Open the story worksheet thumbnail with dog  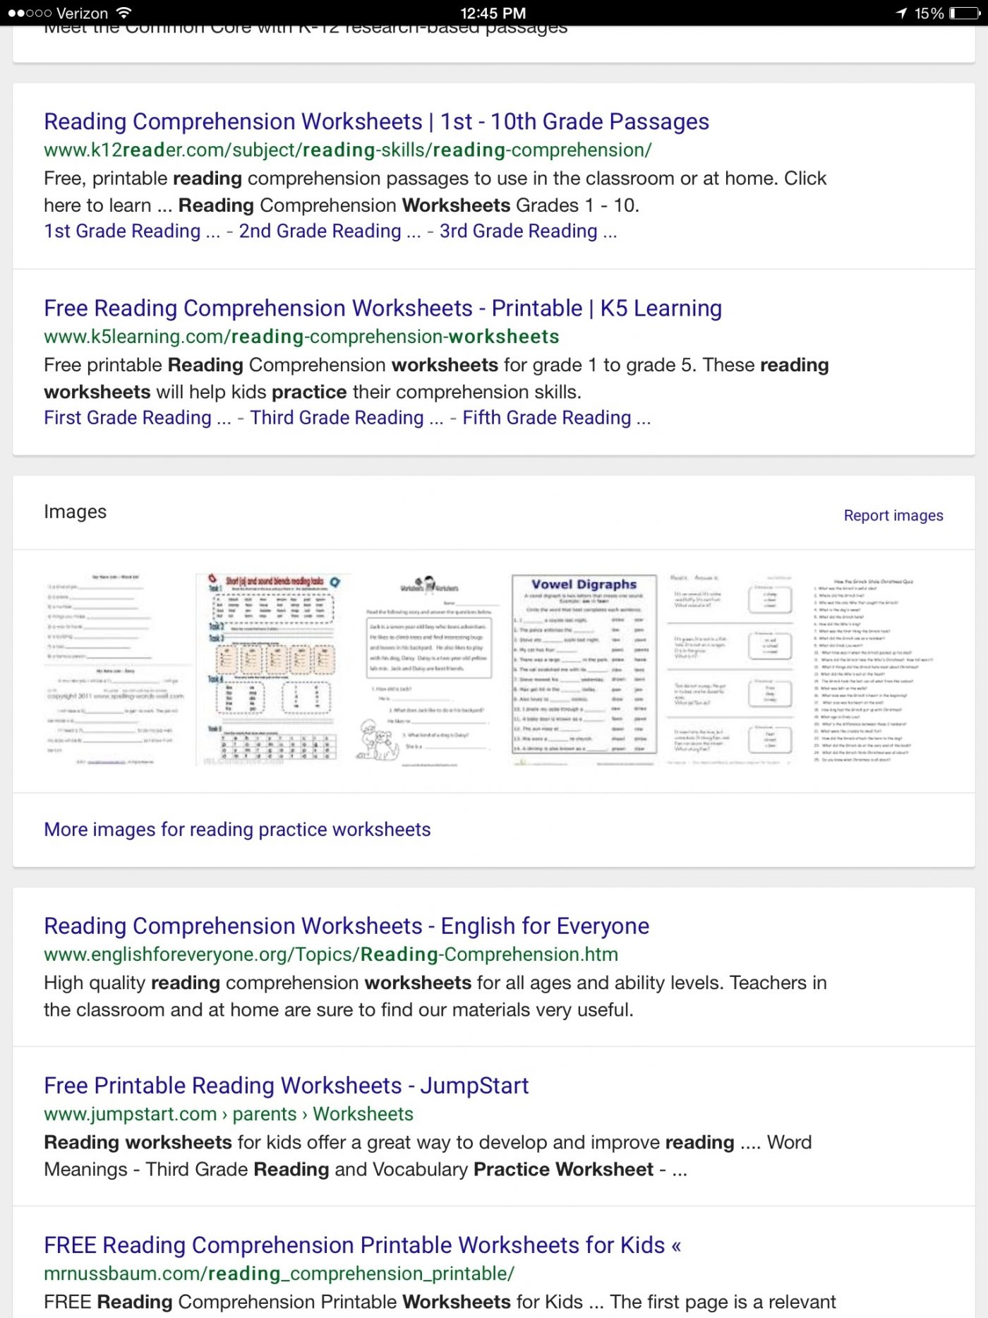coord(428,671)
